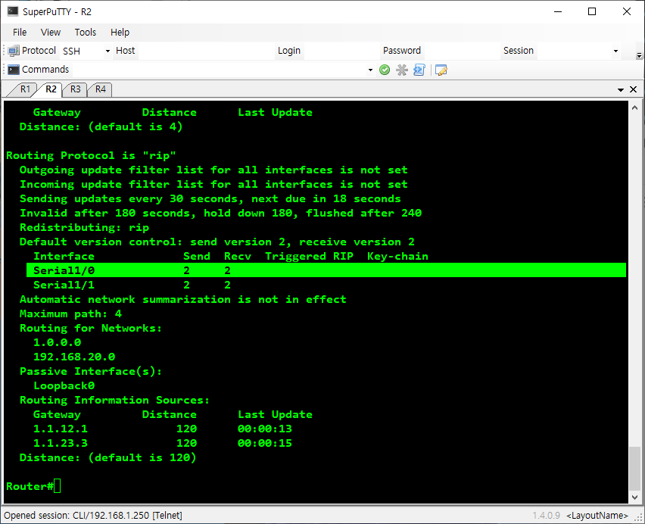
Task: Click the 1.4.0.9 version label
Action: tap(547, 516)
